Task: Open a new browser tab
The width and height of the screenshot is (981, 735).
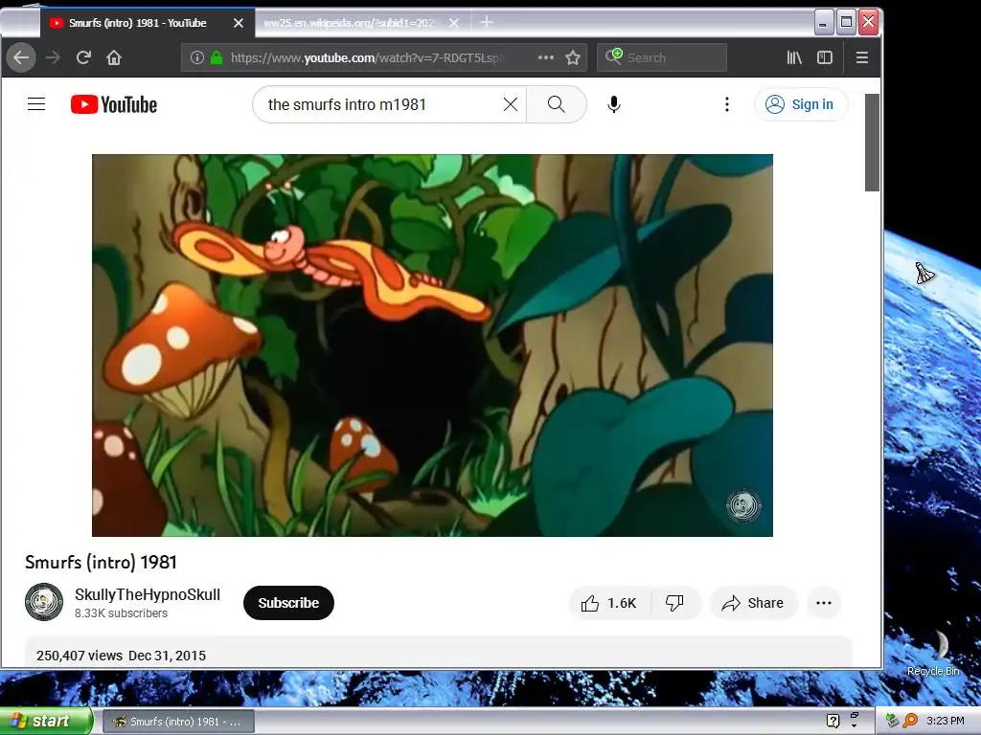Action: coord(486,23)
